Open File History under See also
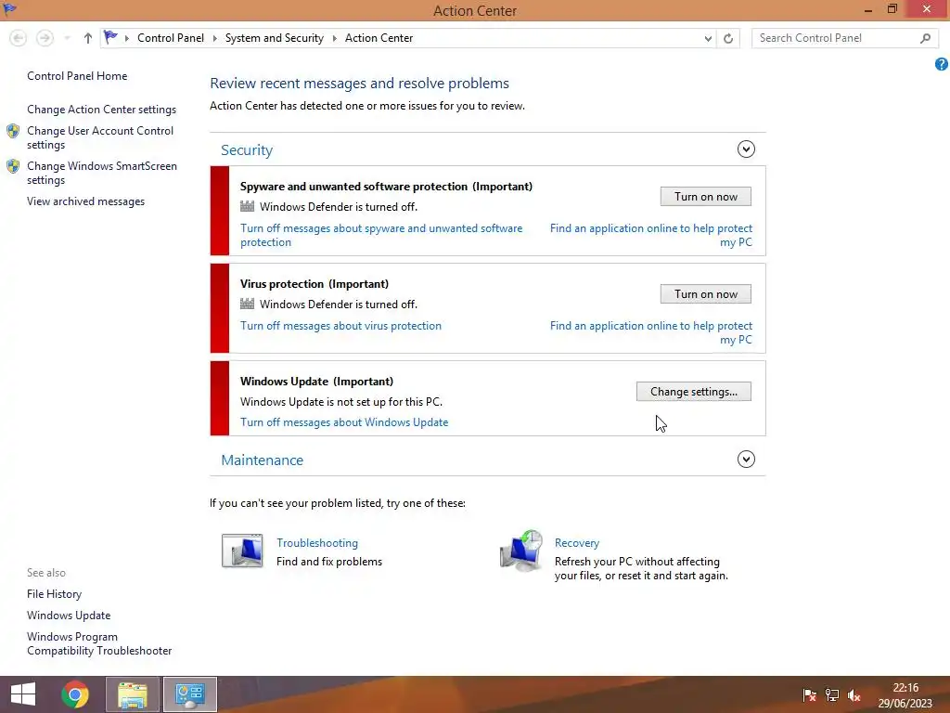This screenshot has height=713, width=950. click(54, 594)
